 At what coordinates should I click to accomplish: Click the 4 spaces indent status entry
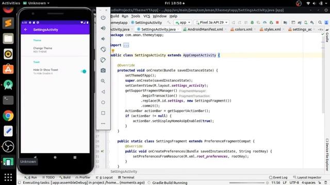point(308,183)
